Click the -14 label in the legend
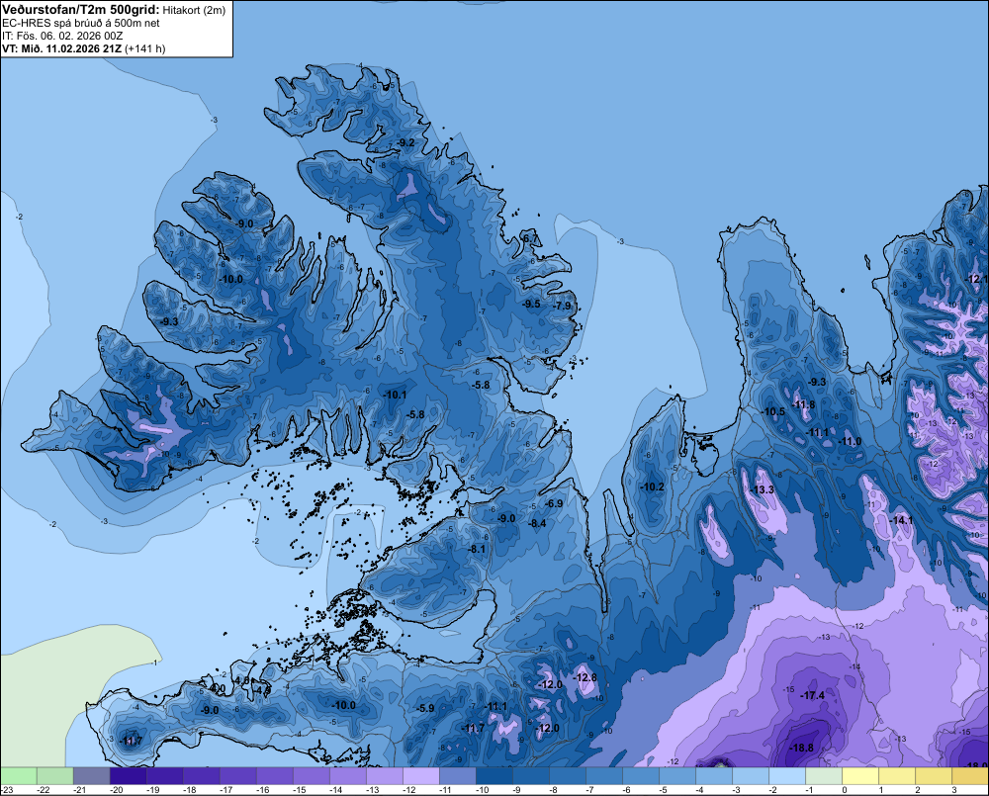Image resolution: width=989 pixels, height=796 pixels. click(335, 790)
